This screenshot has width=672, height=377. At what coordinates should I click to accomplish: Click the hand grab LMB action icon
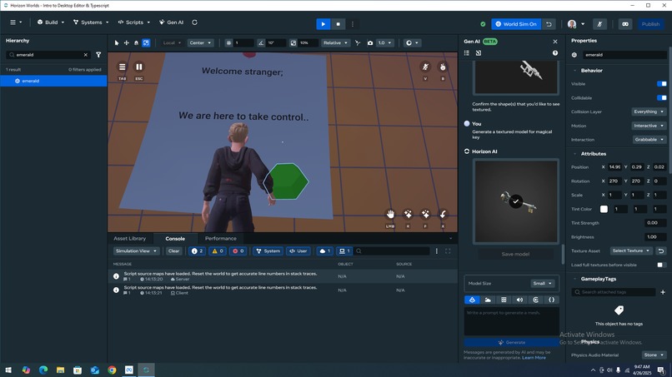(x=390, y=214)
